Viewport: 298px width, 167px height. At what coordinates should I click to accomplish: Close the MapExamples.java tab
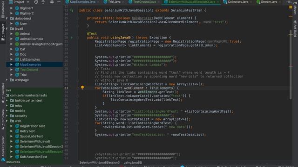[98, 2]
